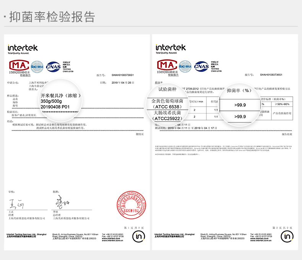Image resolution: width=302 pixels, height=260 pixels.
Task: Click the Tel: +86 21 6120 6060 line on page 1
Action: pos(112,234)
